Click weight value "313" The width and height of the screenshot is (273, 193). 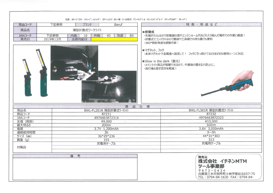211,140
